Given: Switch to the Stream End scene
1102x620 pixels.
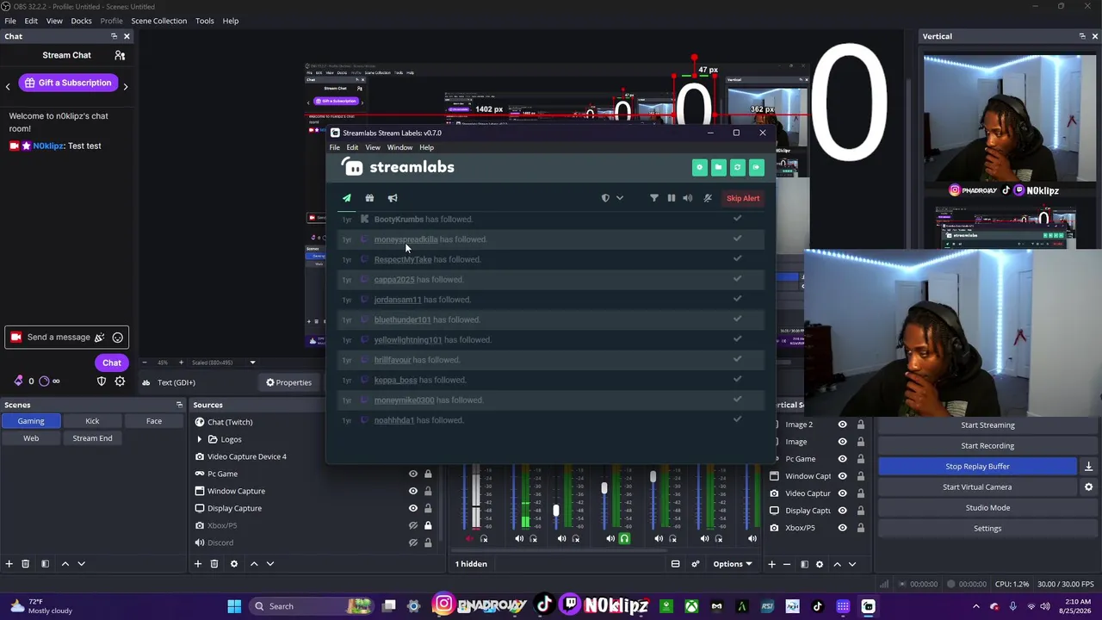Looking at the screenshot, I should click(92, 438).
